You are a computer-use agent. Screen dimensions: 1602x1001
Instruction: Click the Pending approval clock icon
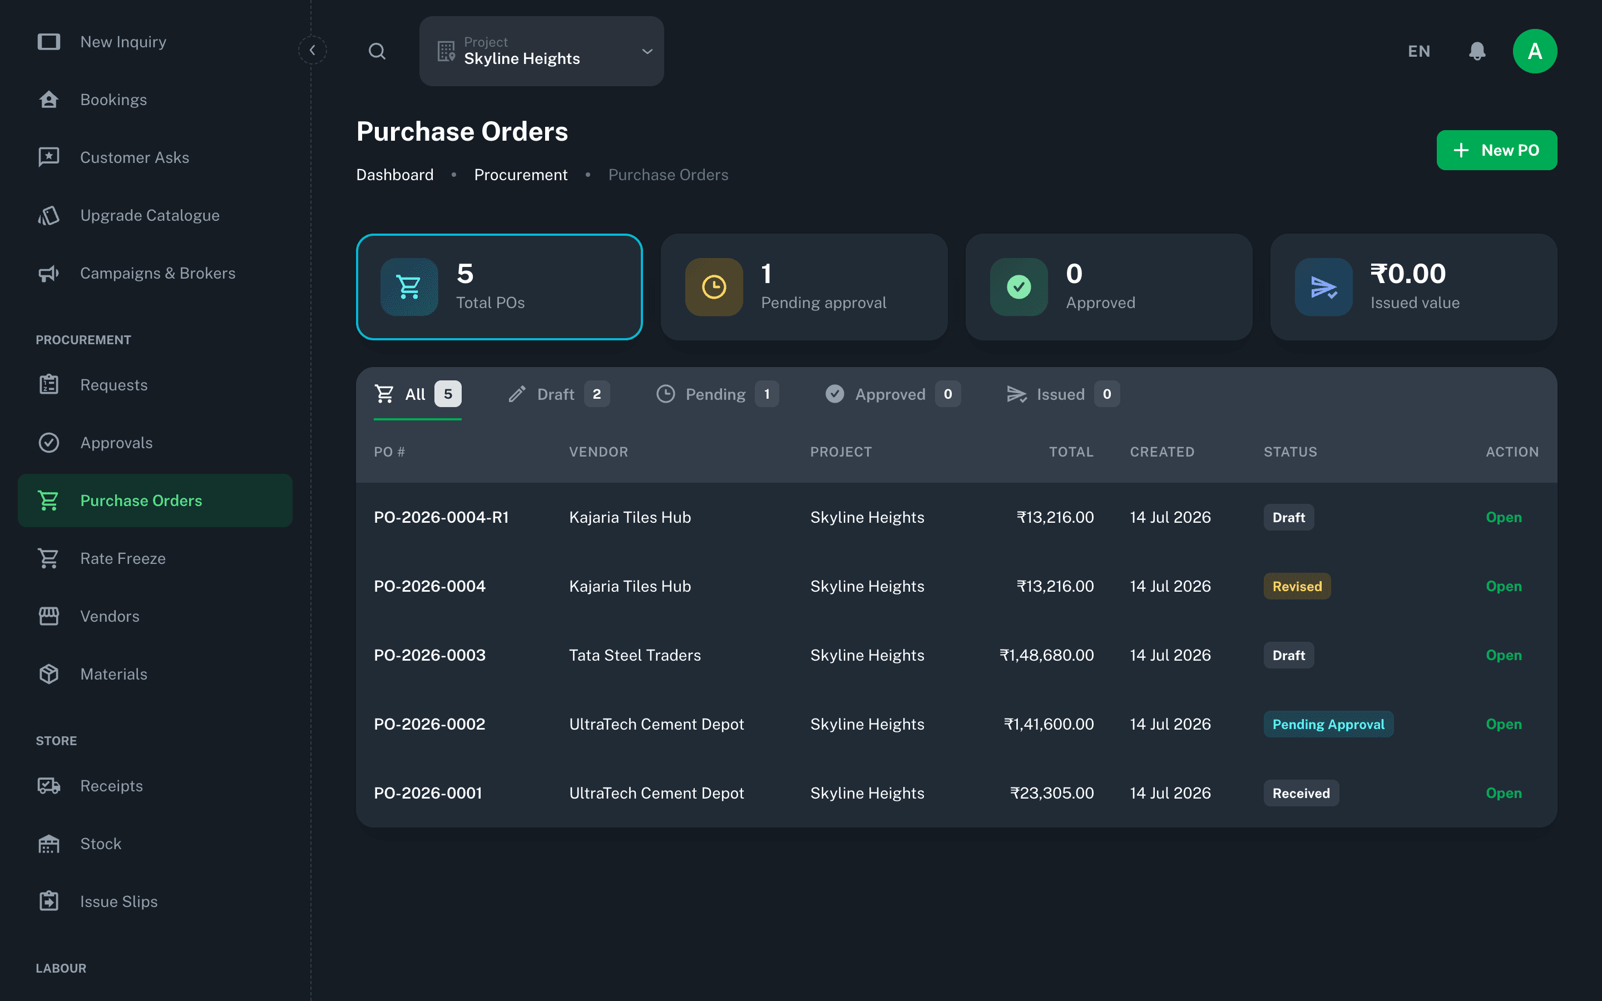coord(714,286)
